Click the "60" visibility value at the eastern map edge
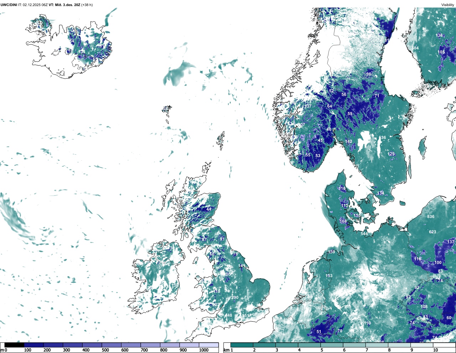Screen dimensions: 456x353 [449, 318]
